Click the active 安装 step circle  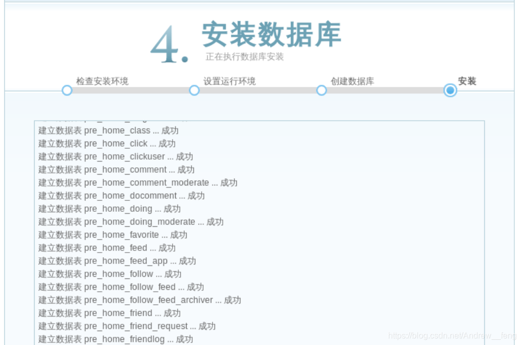click(450, 90)
